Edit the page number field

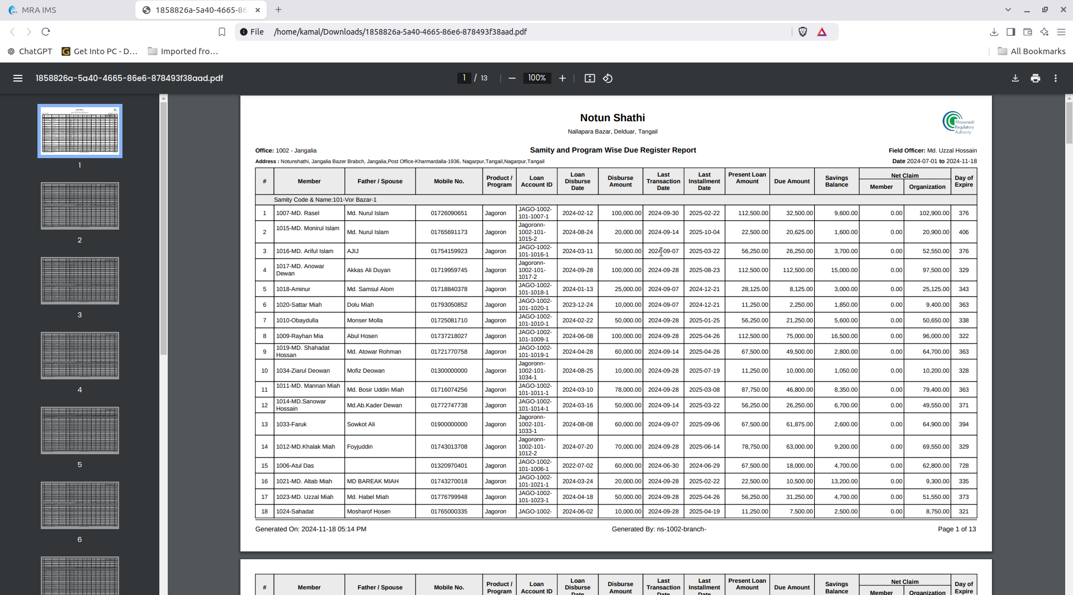pyautogui.click(x=464, y=78)
